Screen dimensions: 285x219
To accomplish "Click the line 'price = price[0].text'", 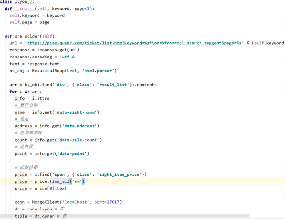I will click(41, 189).
